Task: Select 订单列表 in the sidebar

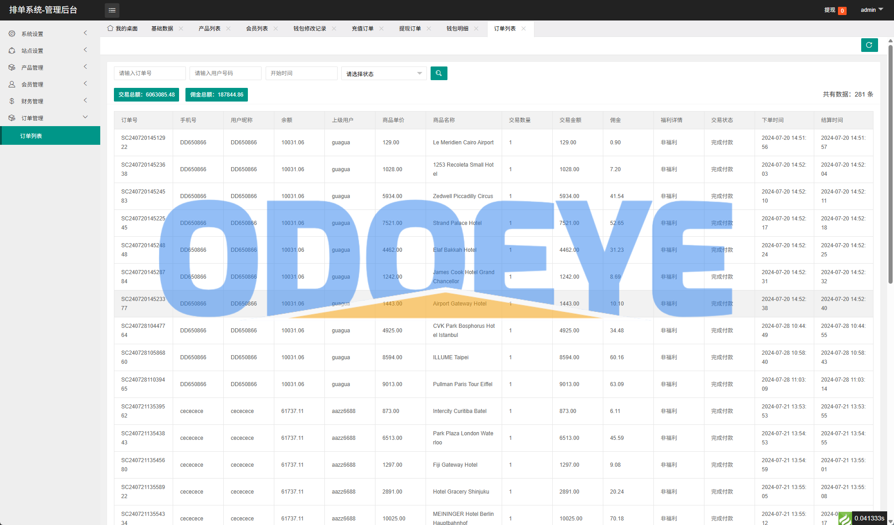Action: click(x=31, y=136)
